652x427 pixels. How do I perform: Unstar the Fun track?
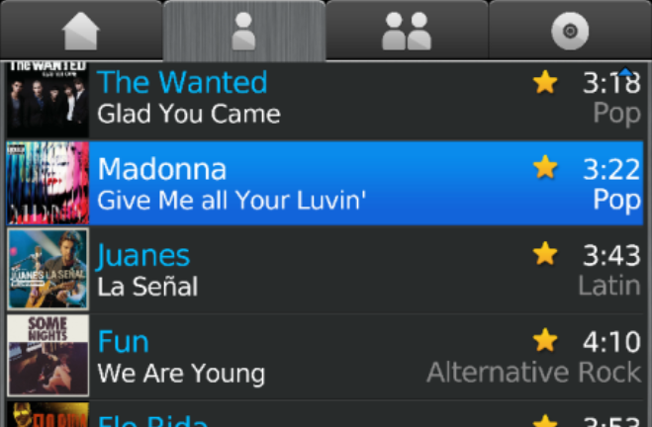(x=545, y=340)
